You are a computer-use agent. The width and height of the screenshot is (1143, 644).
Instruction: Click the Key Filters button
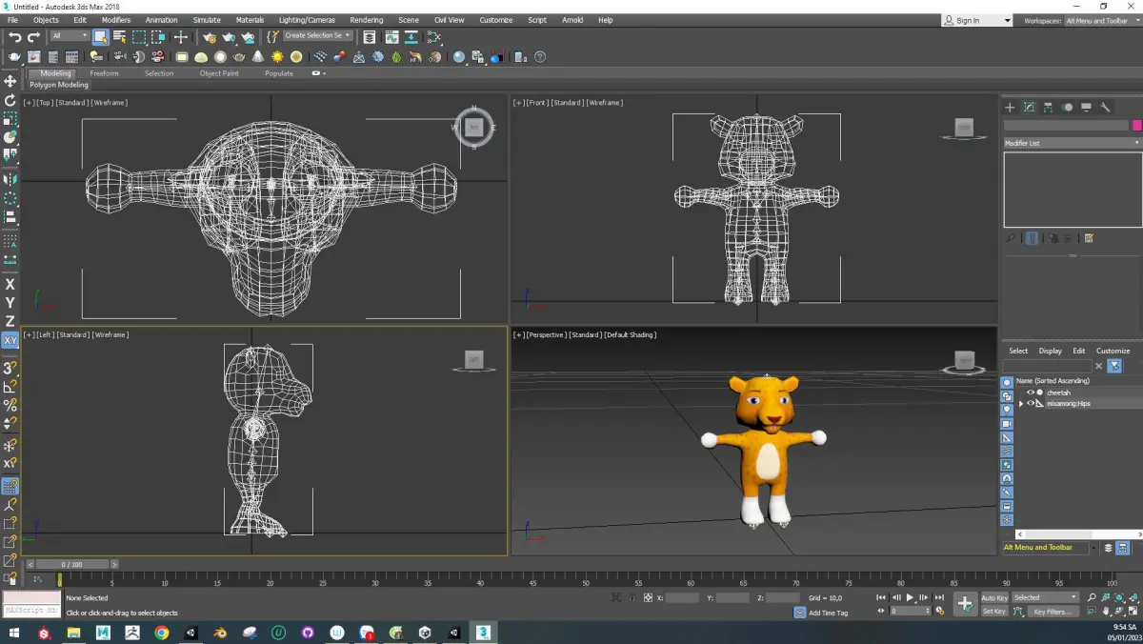click(1052, 611)
